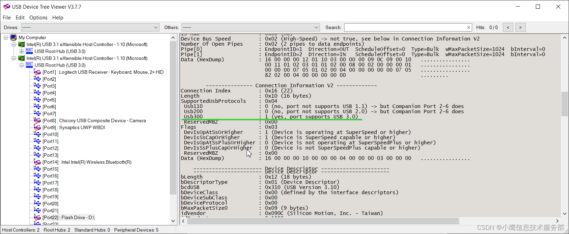Viewport: 569px width, 234px height.
Task: Click the second USB Root Hub ROOT icon
Action: (29, 65)
